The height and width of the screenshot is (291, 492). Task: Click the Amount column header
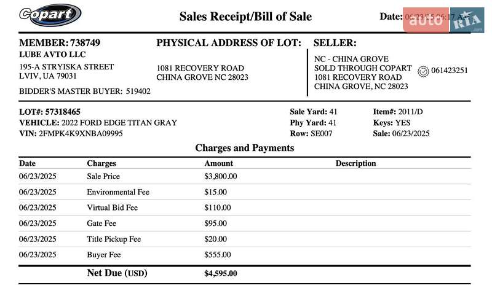pos(218,163)
